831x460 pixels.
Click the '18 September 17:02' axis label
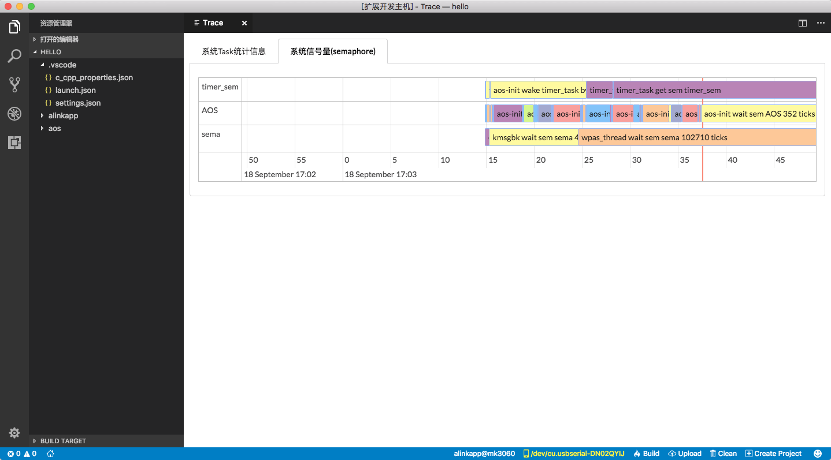280,174
